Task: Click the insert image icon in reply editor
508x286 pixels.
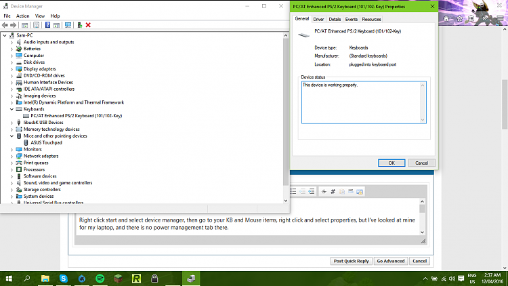Action: [359, 192]
